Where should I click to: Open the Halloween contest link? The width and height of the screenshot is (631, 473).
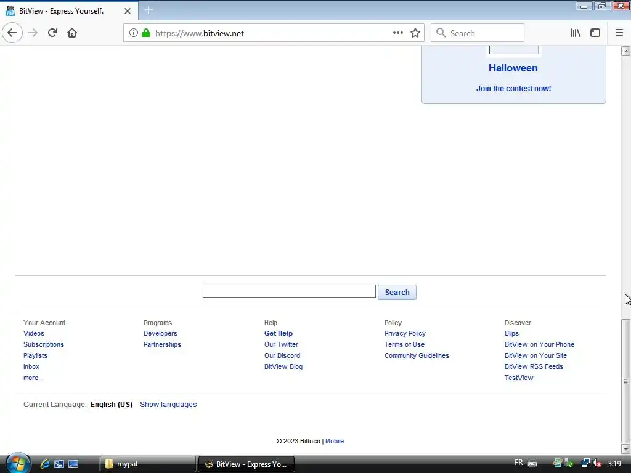pos(513,68)
